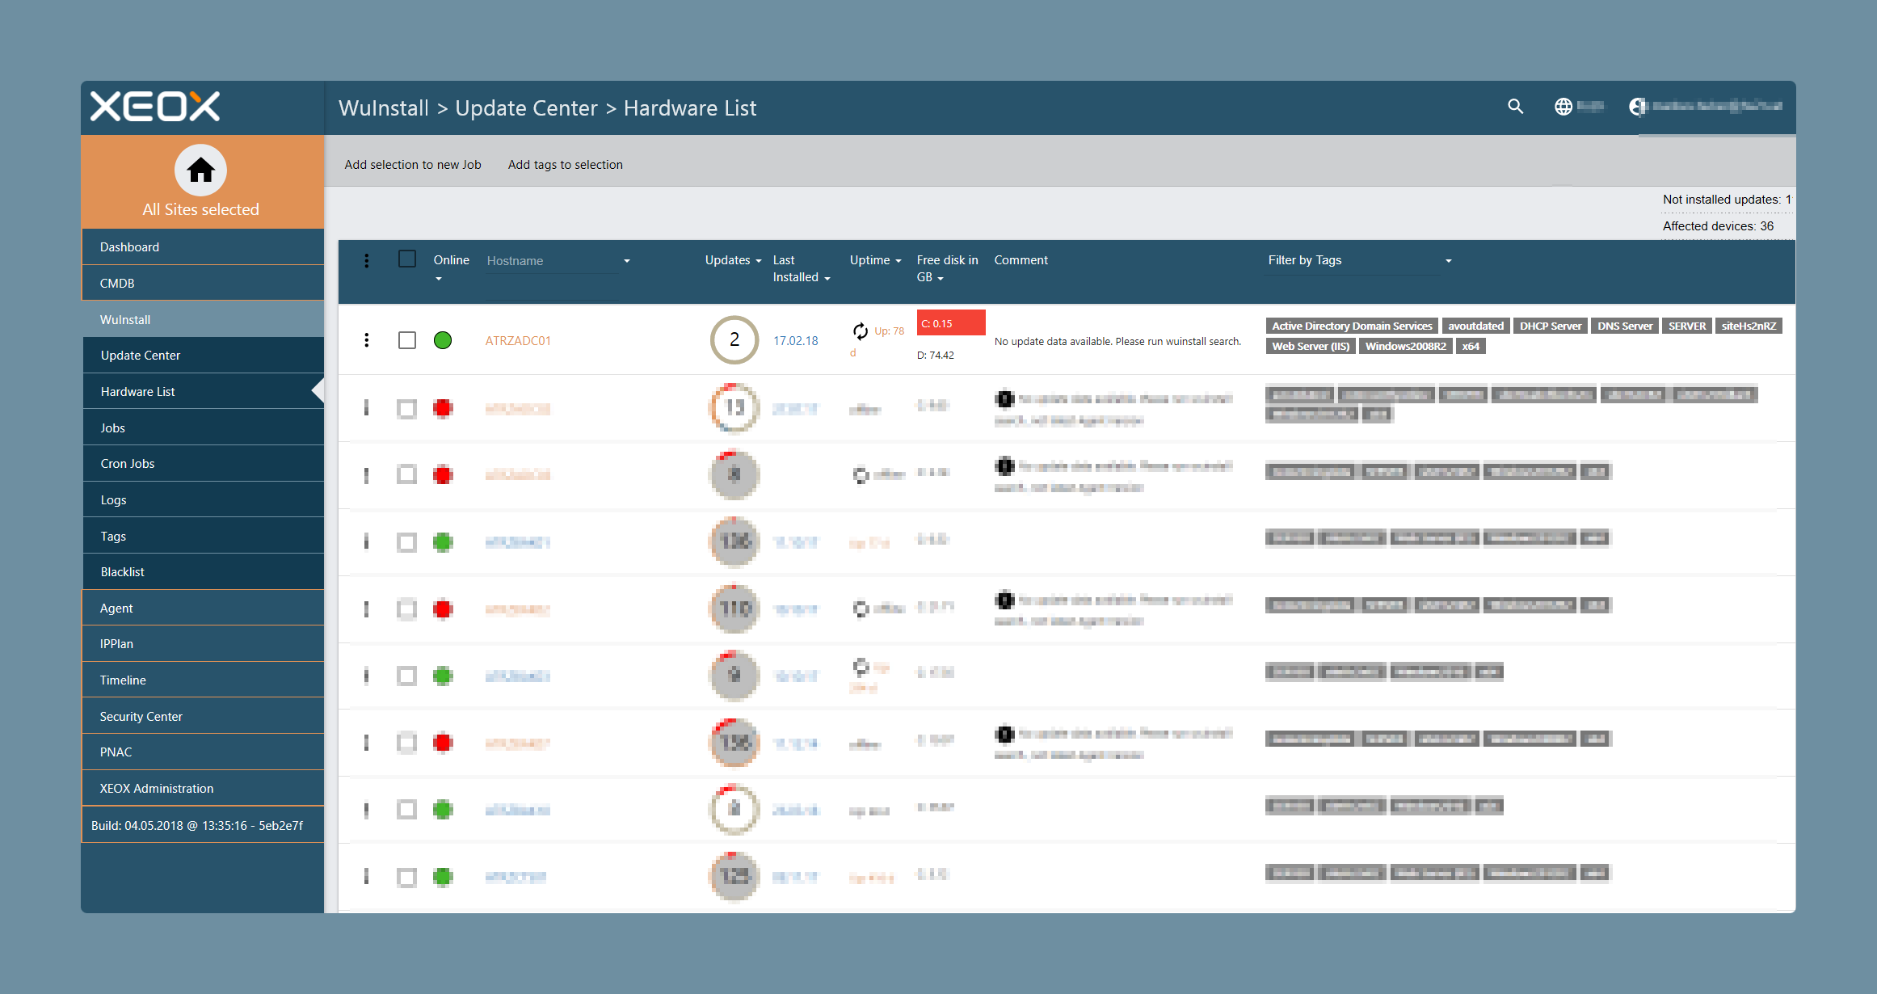Screen dimensions: 1877x994
Task: Open the ATRZADC01 hostname link
Action: point(518,341)
